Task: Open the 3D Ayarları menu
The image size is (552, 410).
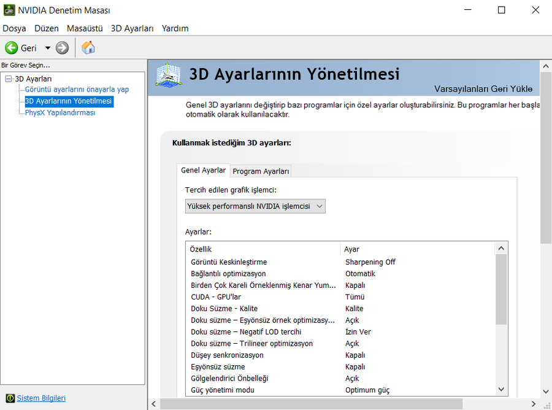Action: (132, 28)
